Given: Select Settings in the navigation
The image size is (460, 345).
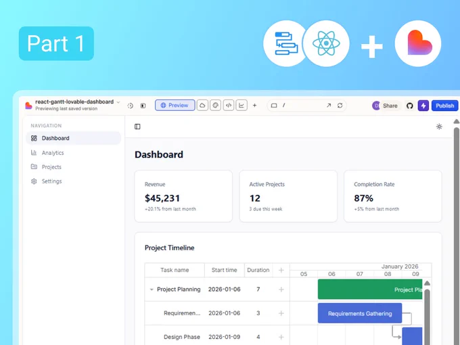Looking at the screenshot, I should [x=73, y=181].
